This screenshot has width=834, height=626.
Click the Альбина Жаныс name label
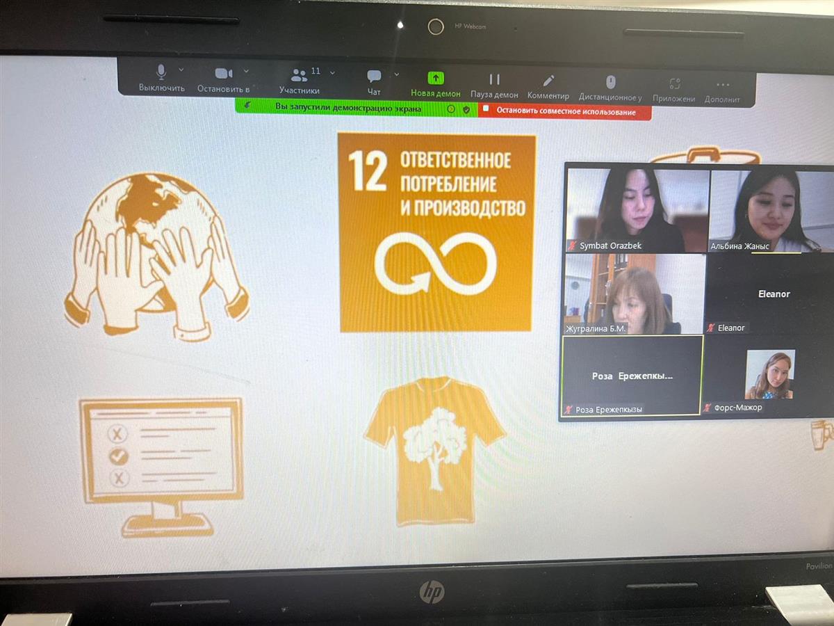point(740,246)
